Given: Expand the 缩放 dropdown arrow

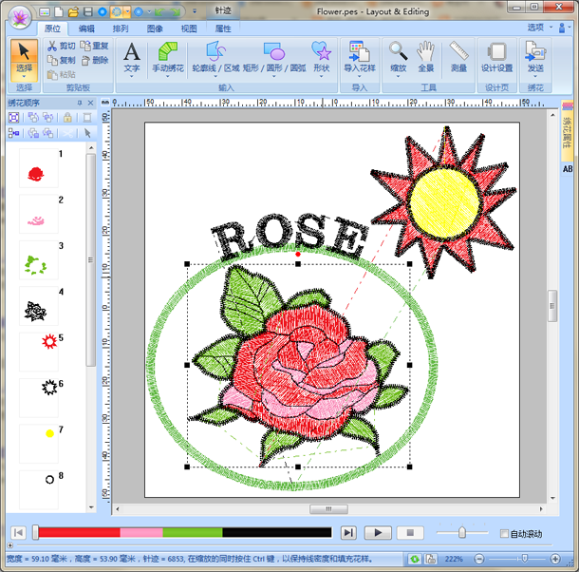Looking at the screenshot, I should click(x=398, y=77).
